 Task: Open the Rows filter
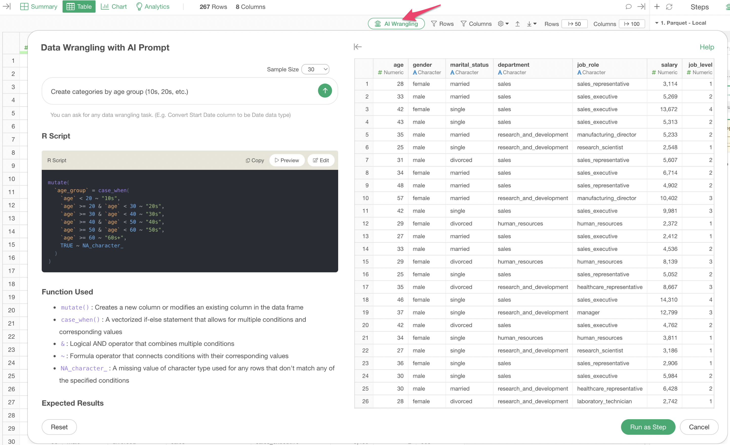tap(442, 24)
